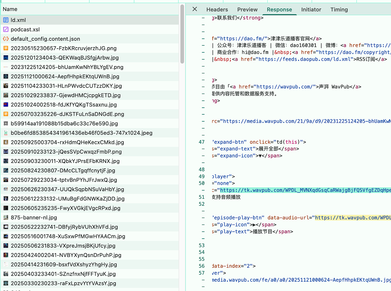Click the request list vertical scrollbar

[x=182, y=34]
